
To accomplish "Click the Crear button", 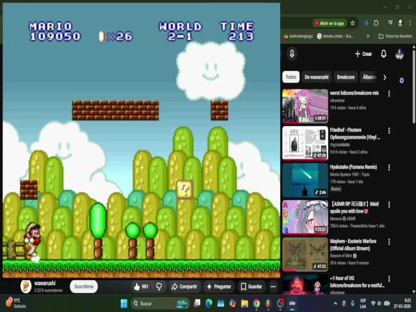I will pyautogui.click(x=364, y=54).
